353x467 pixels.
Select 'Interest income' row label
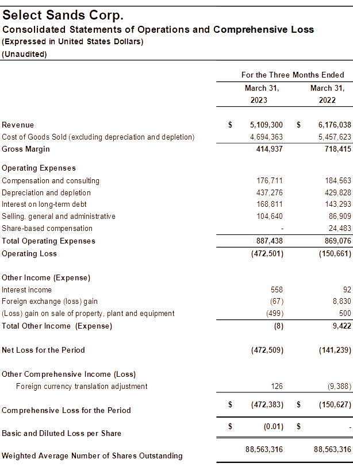pos(26,290)
